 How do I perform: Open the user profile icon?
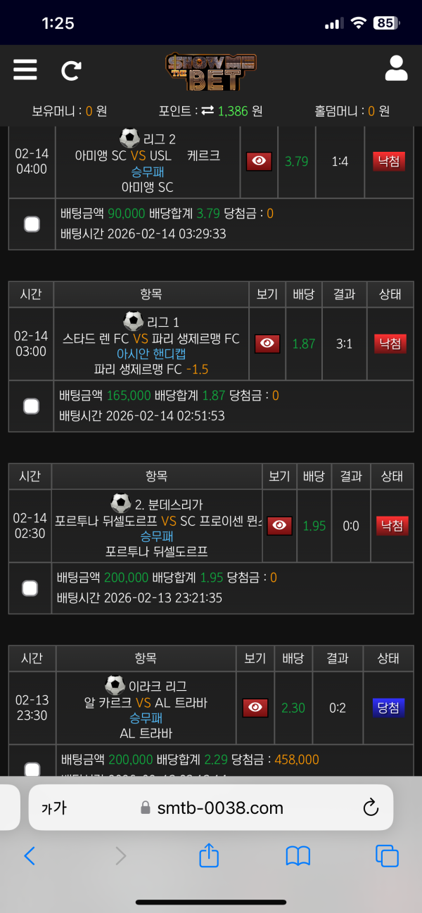coord(397,68)
